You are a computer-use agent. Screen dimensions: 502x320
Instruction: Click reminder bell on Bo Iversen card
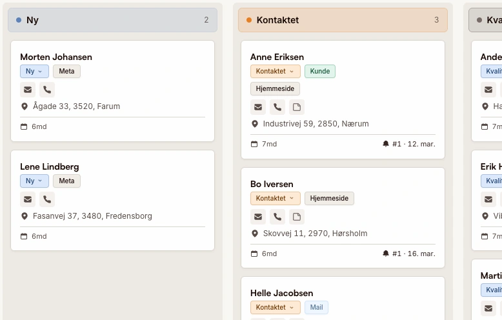(x=386, y=254)
